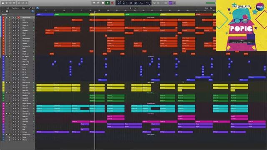Open the Edit menu in tracks area
Viewport: 267px width, 150px height.
[x=8, y=8]
